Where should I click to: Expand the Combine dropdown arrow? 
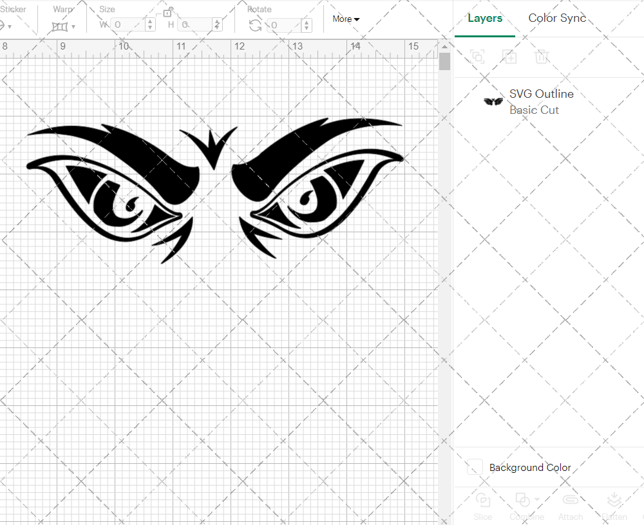point(537,500)
